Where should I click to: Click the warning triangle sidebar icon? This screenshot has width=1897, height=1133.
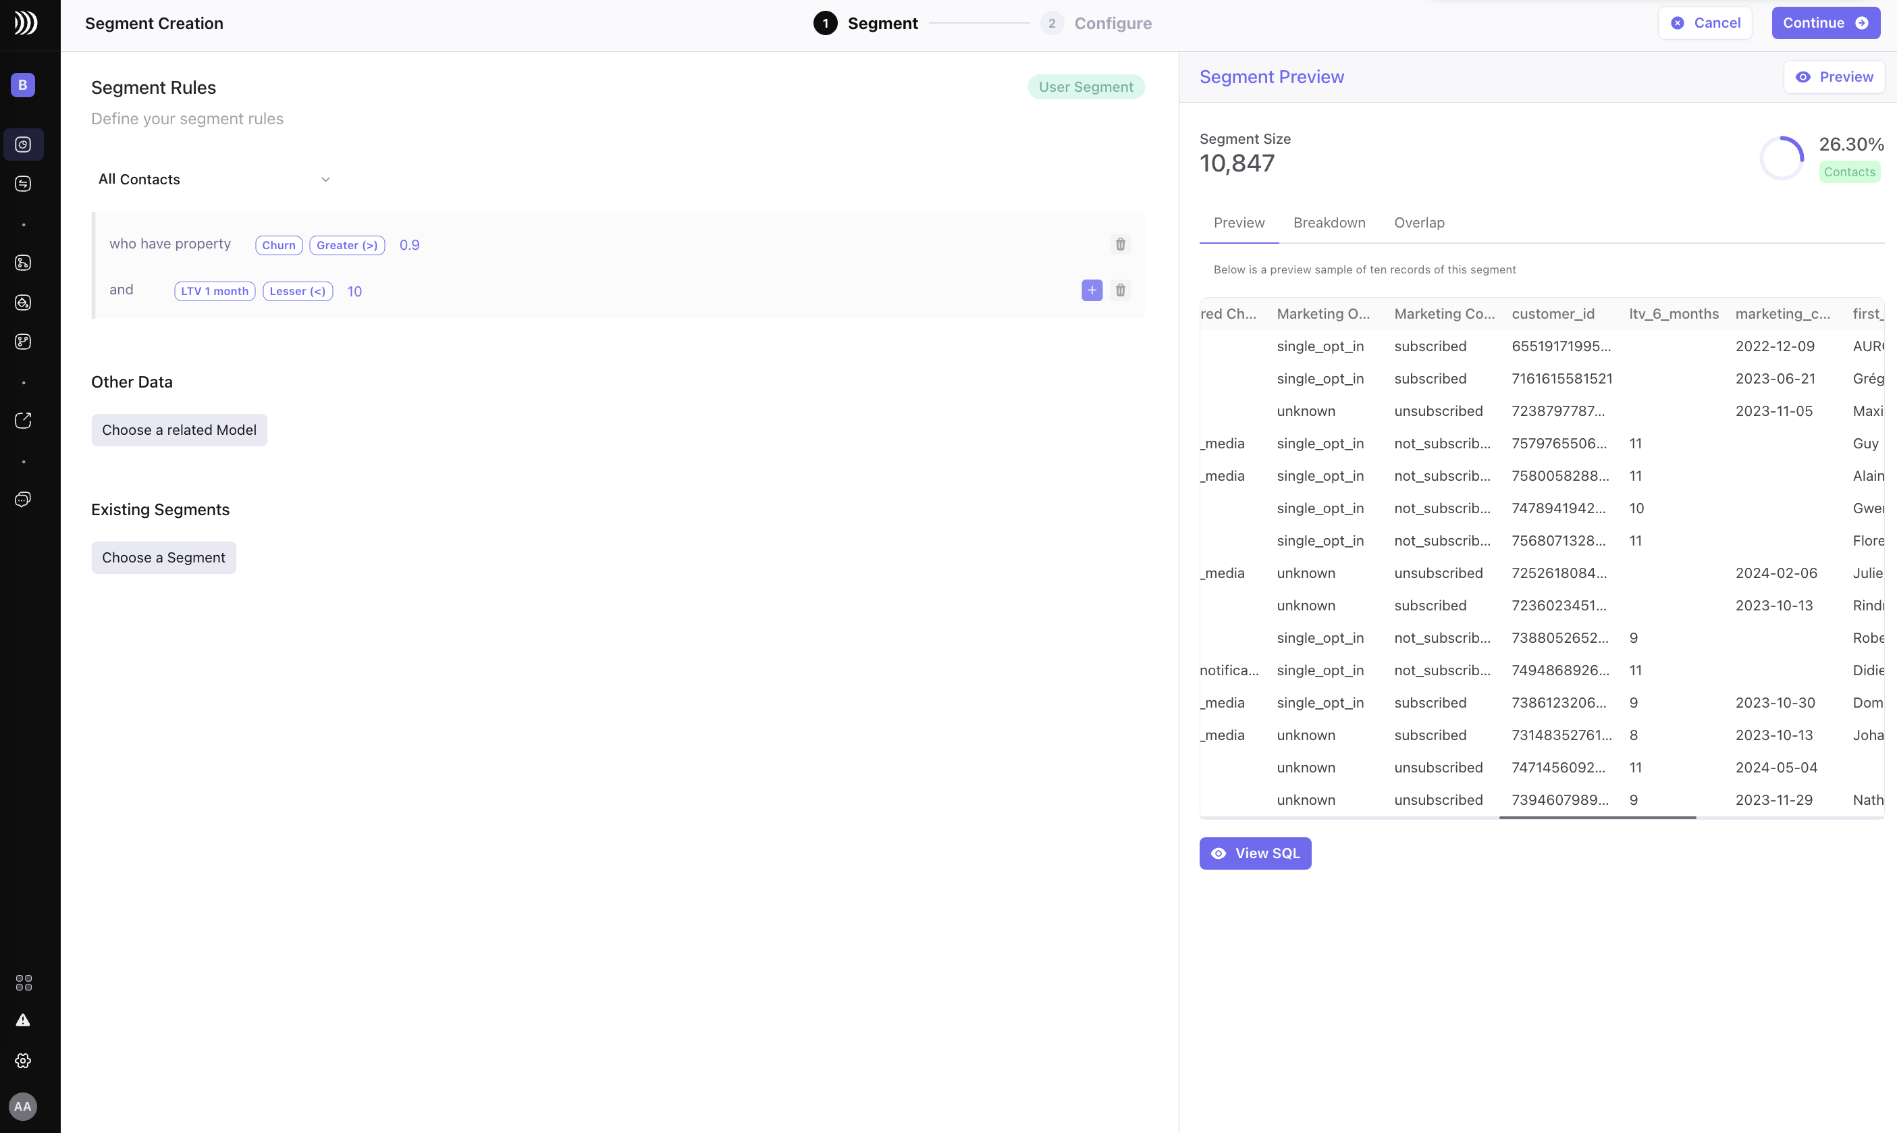[x=23, y=1020]
